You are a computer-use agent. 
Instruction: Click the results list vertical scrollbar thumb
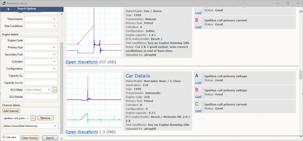tap(301, 75)
